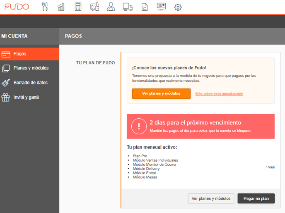Click the stacked pages icon for Planes y módulos
This screenshot has height=213, width=285.
(x=6, y=69)
